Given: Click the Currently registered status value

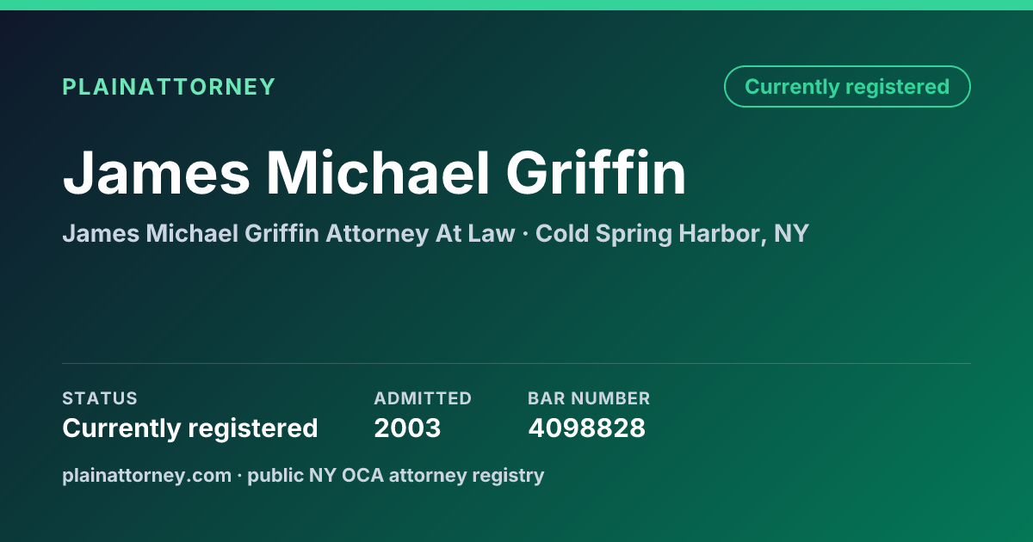Looking at the screenshot, I should 190,428.
